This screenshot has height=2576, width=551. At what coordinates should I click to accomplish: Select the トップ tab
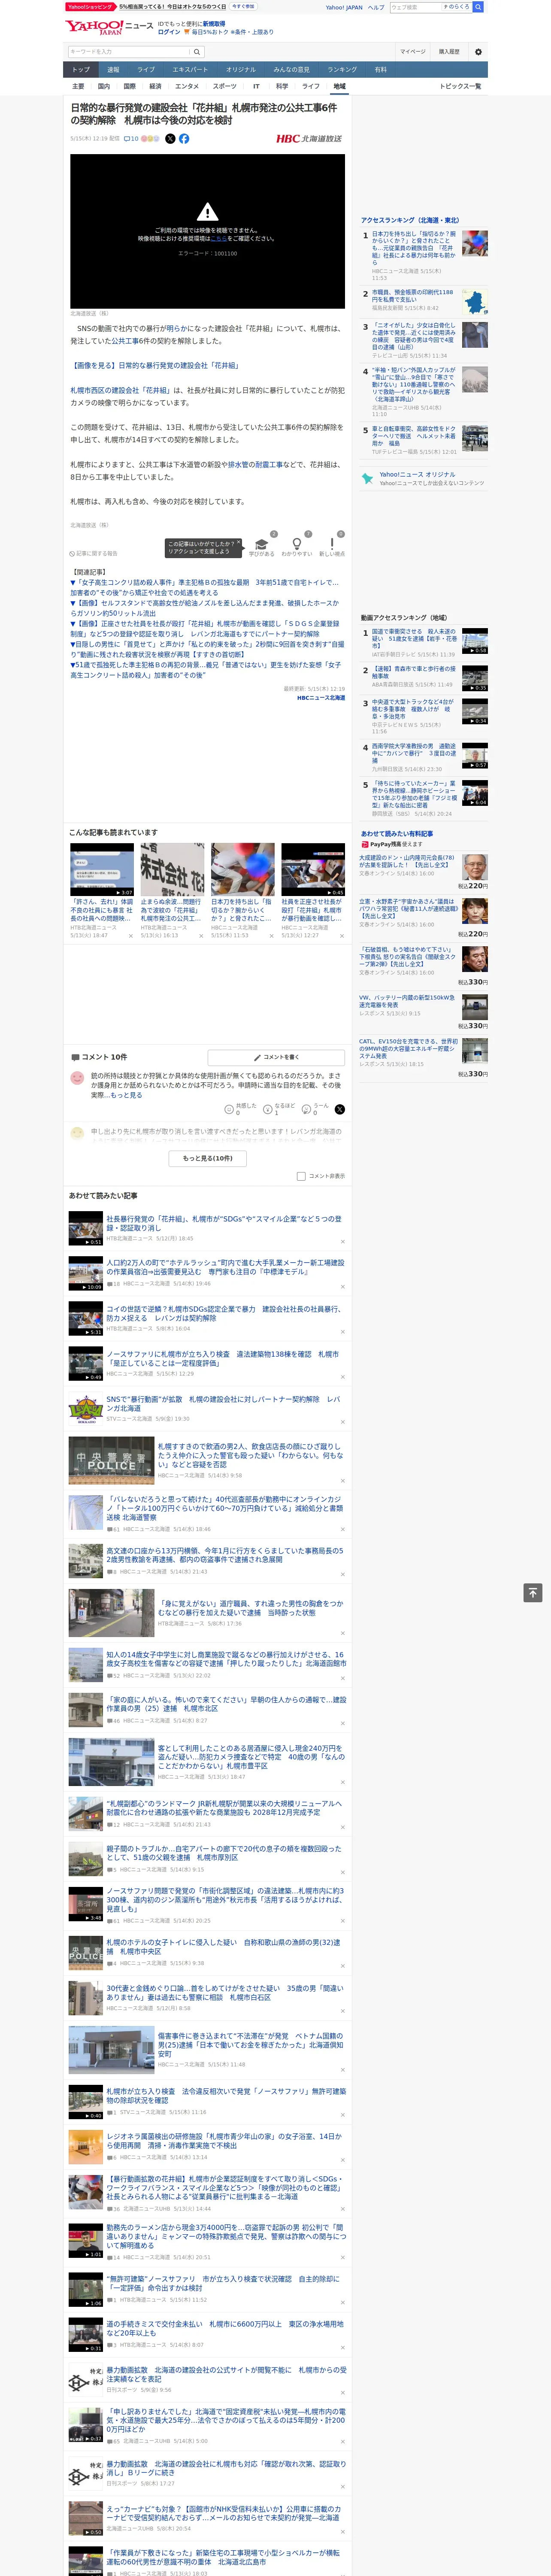click(81, 70)
